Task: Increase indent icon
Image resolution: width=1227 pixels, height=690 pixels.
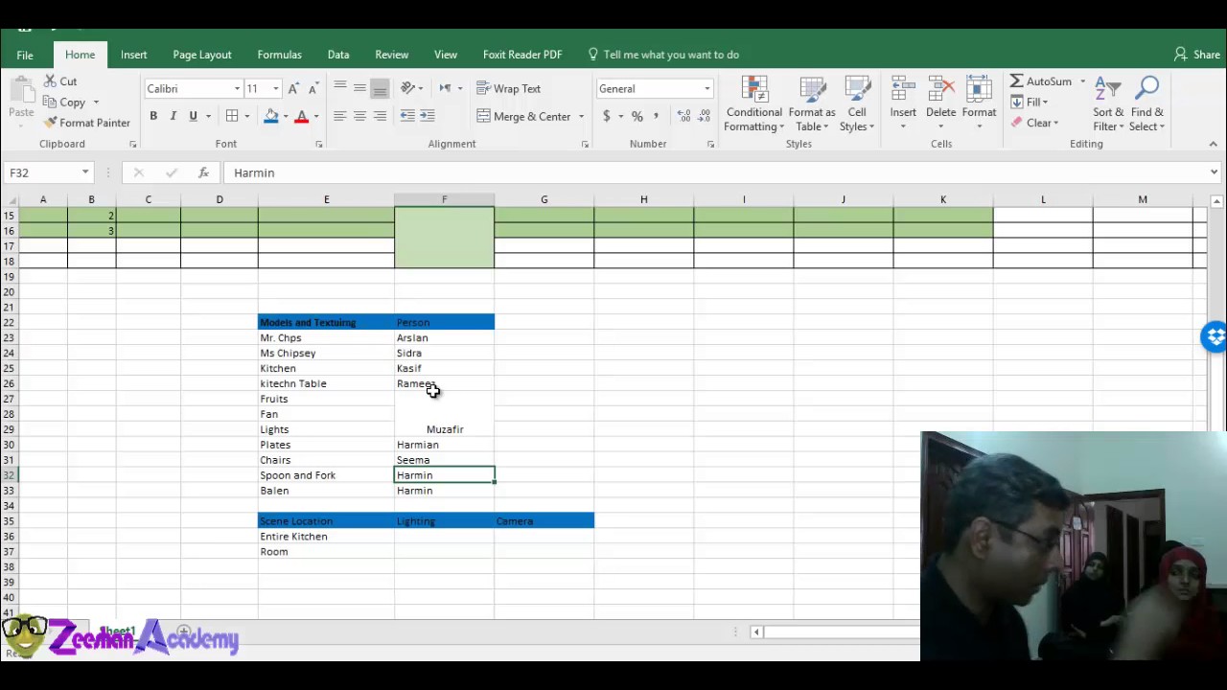Action: [428, 116]
